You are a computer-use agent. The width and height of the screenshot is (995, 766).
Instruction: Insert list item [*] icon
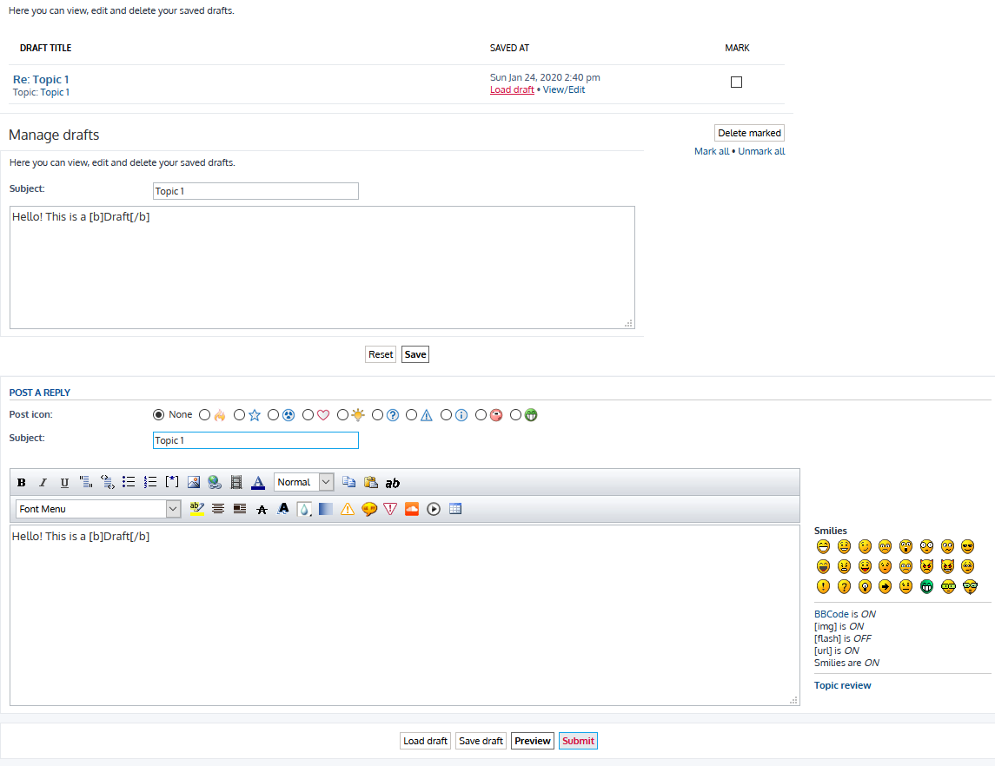(x=172, y=482)
